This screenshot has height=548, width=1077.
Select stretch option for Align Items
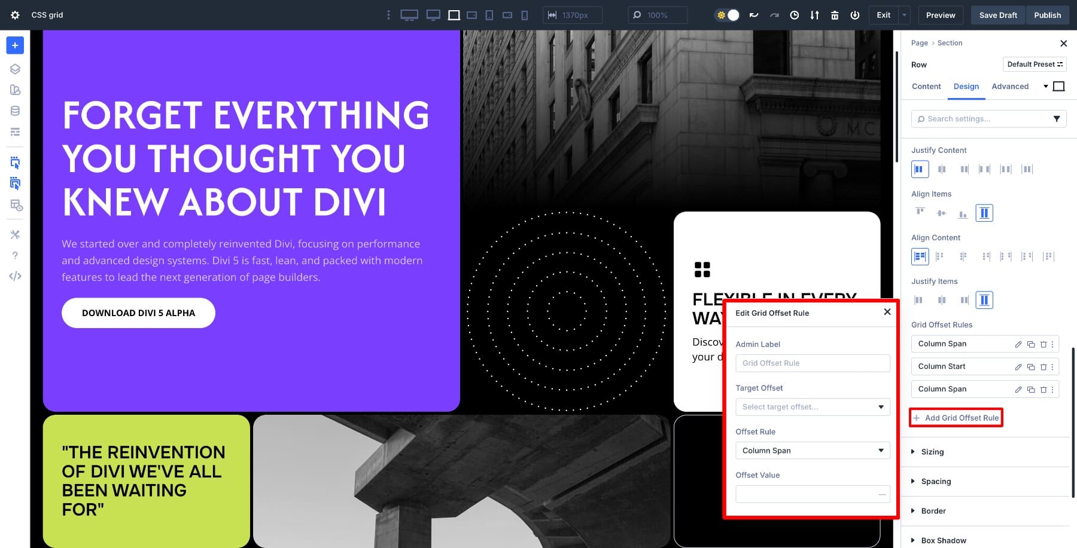click(984, 212)
